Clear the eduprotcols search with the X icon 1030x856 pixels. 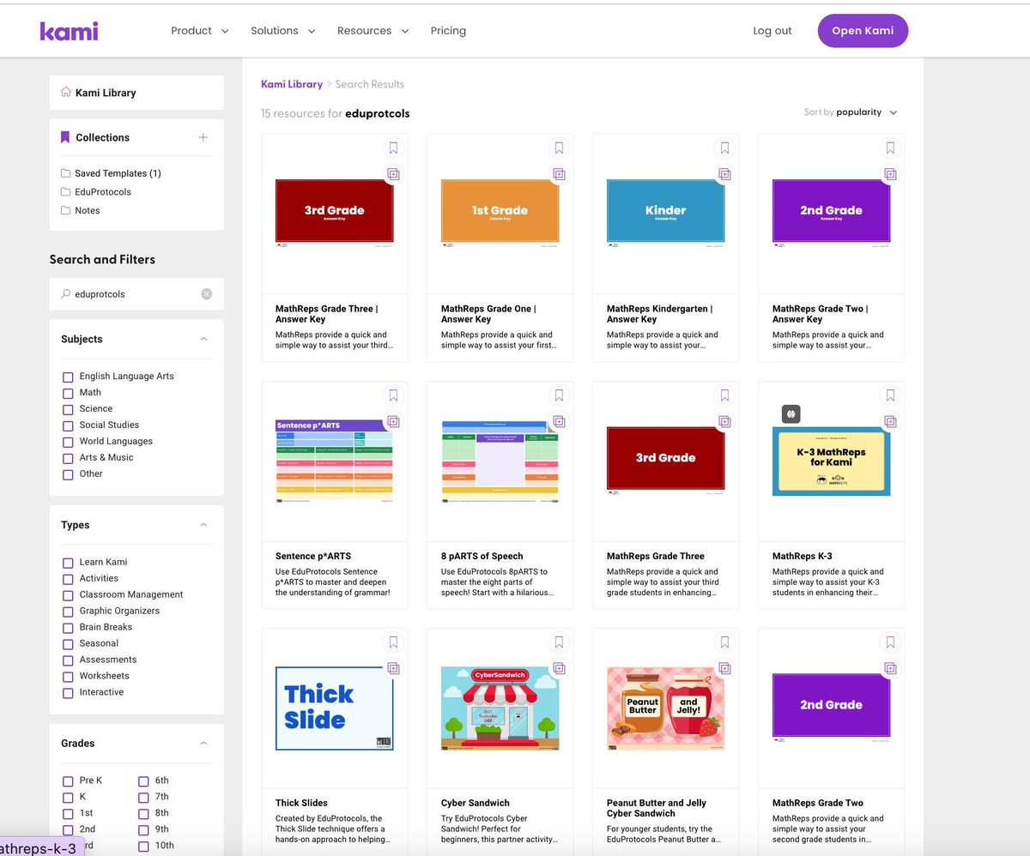[x=206, y=293]
